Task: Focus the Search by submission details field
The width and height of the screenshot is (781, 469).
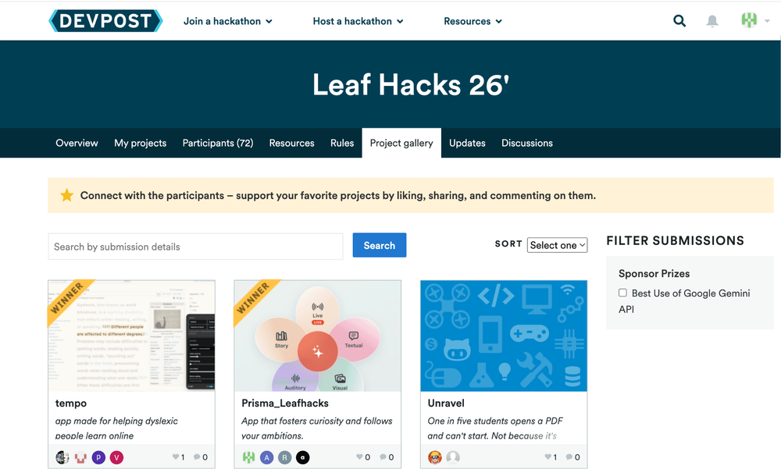Action: point(195,247)
